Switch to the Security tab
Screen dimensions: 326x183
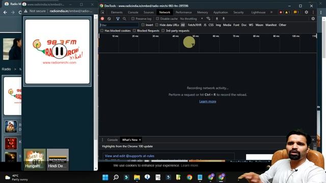[x=238, y=12]
